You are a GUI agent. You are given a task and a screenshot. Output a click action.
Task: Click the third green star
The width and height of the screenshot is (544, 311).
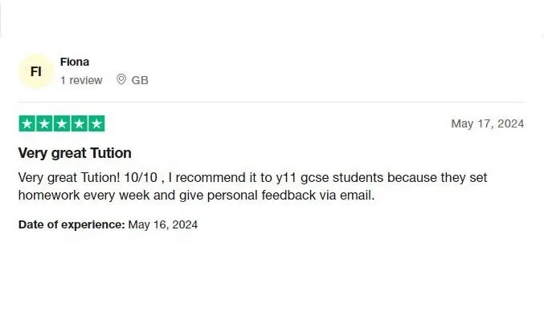tap(62, 123)
